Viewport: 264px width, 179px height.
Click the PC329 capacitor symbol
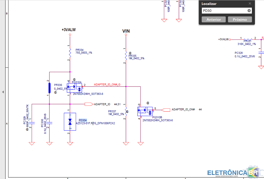(x=32, y=123)
